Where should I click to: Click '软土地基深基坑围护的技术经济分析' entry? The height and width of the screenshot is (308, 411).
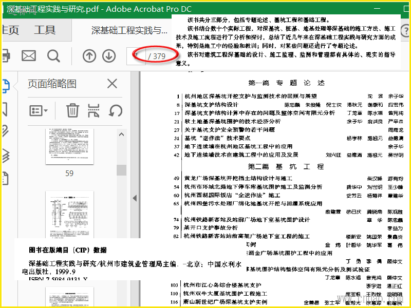(233, 121)
